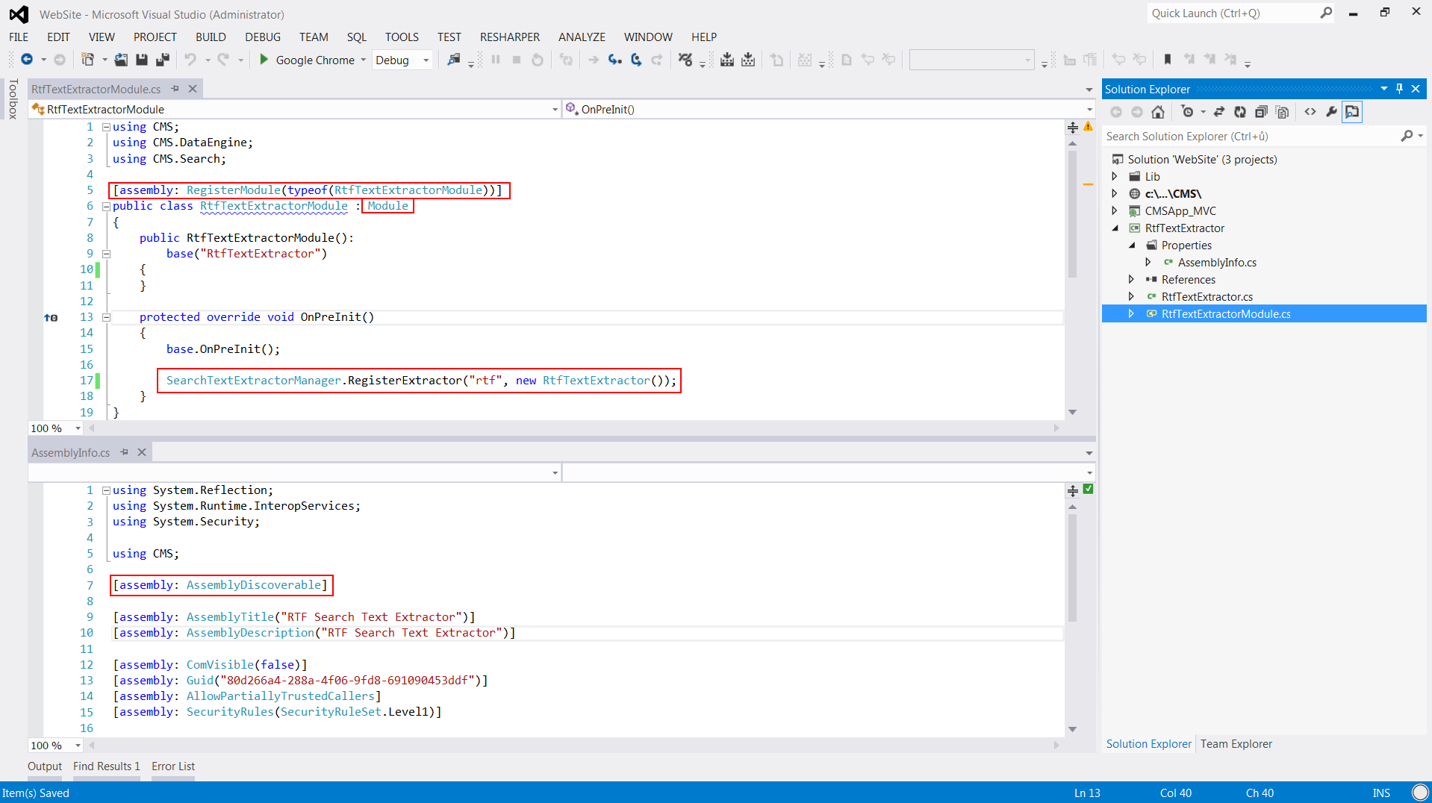Click the Find in Files toolbar icon
This screenshot has height=803, width=1432.
click(x=453, y=60)
